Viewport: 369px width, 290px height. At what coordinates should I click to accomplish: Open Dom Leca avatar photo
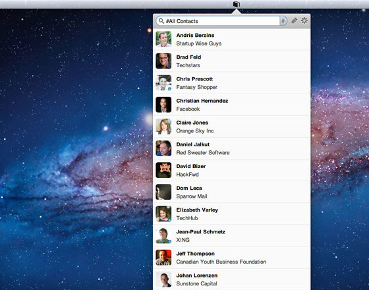pyautogui.click(x=163, y=192)
